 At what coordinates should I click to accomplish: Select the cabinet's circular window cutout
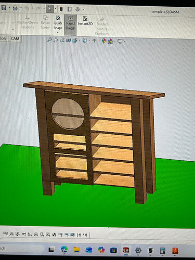click(x=68, y=114)
